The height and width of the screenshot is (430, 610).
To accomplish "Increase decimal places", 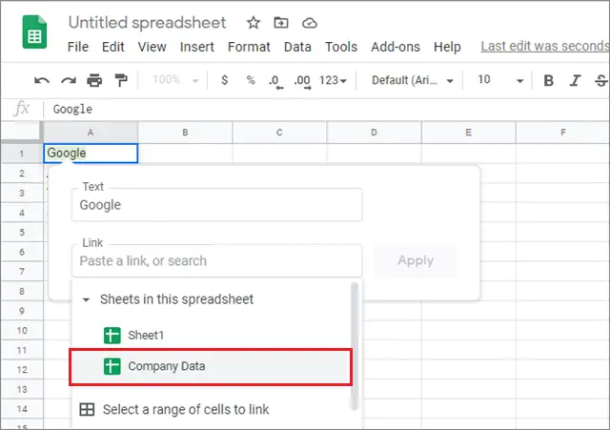I will [303, 82].
